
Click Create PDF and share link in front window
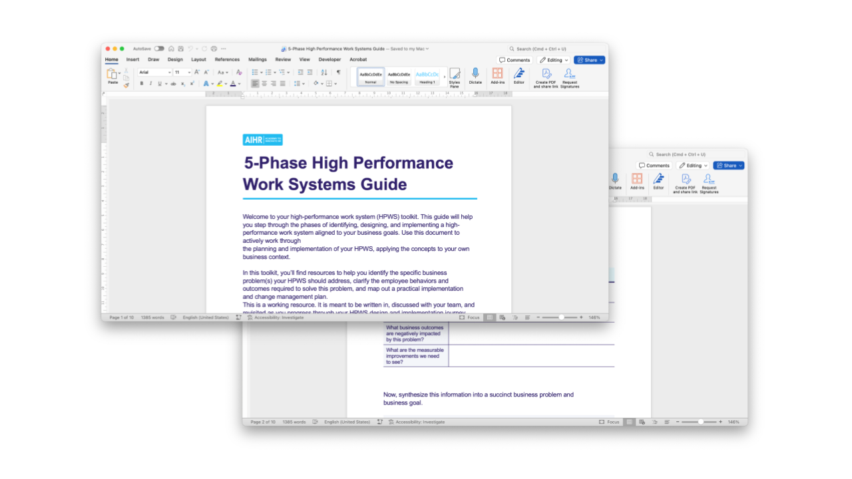[546, 77]
